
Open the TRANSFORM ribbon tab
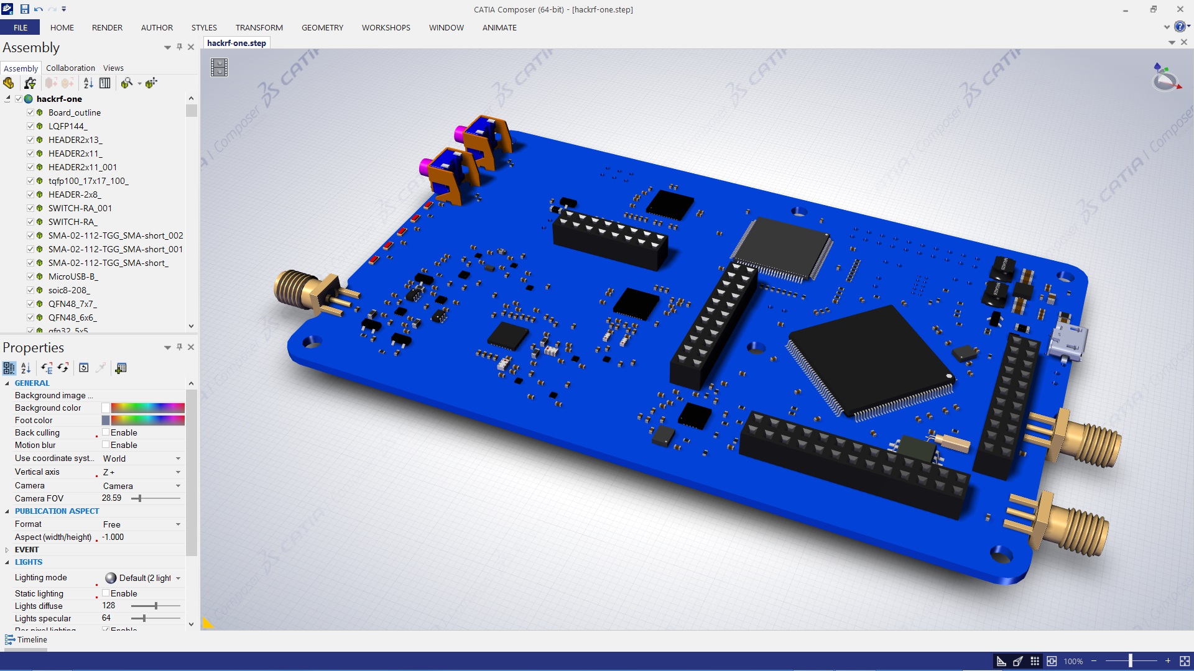pos(259,27)
